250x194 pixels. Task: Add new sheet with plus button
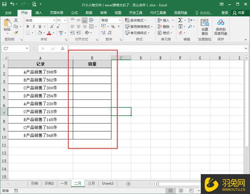[x=129, y=184]
